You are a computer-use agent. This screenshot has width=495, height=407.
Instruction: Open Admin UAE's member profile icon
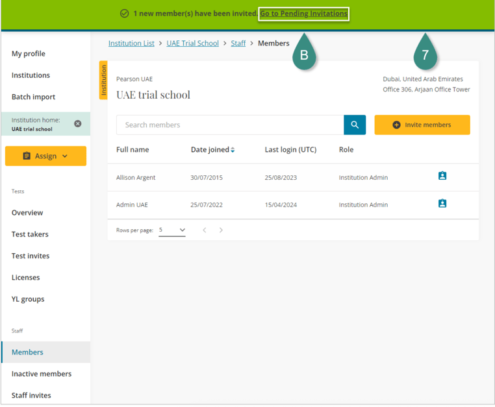coord(442,204)
